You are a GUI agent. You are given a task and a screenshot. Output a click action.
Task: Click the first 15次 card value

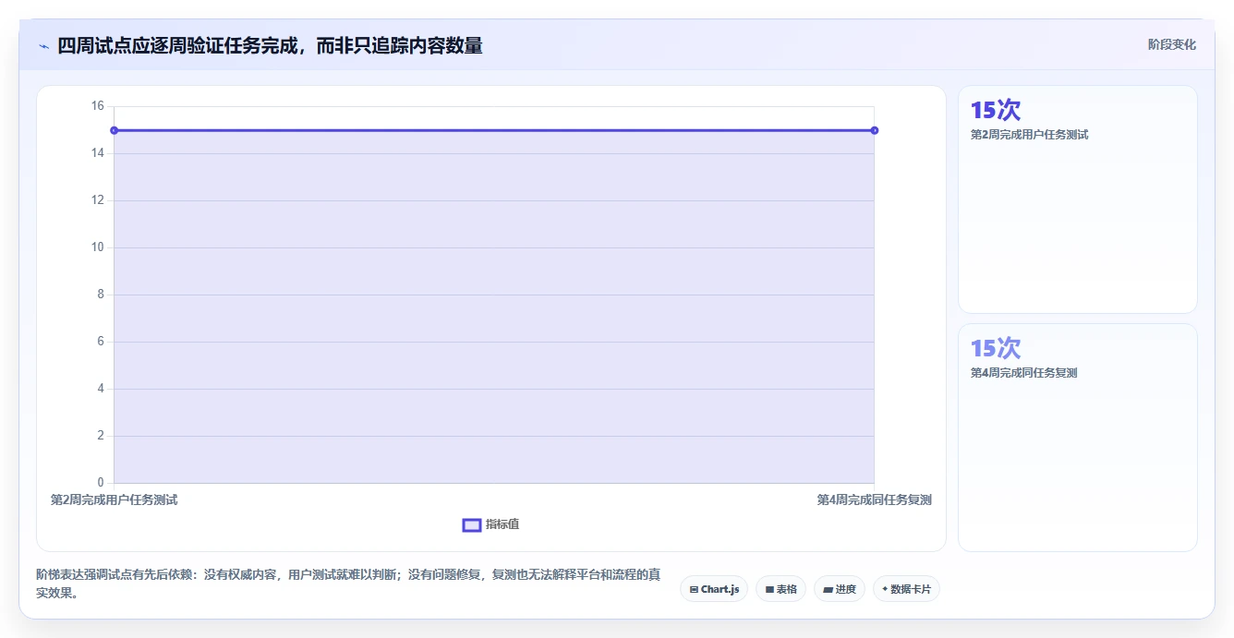[x=996, y=110]
